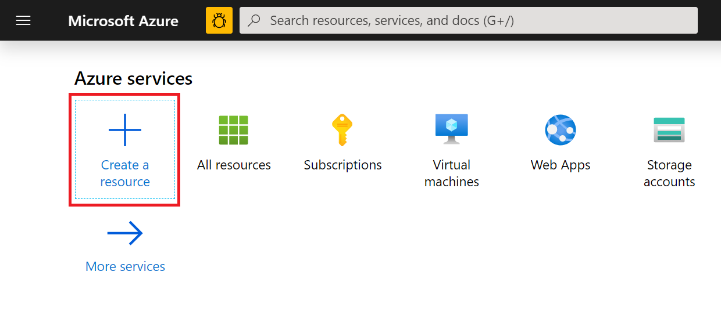Image resolution: width=721 pixels, height=322 pixels.
Task: Click the "Subscriptions" text label
Action: [x=342, y=165]
